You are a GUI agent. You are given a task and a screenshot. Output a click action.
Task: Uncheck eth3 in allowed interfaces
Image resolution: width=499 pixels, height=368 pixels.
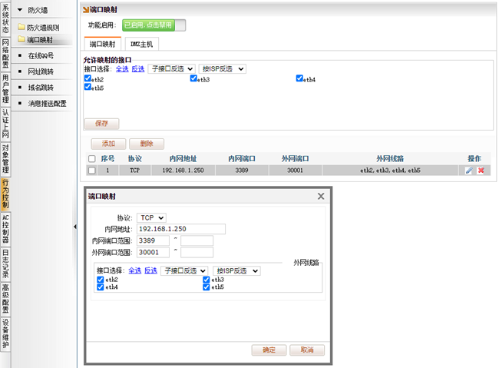click(193, 78)
